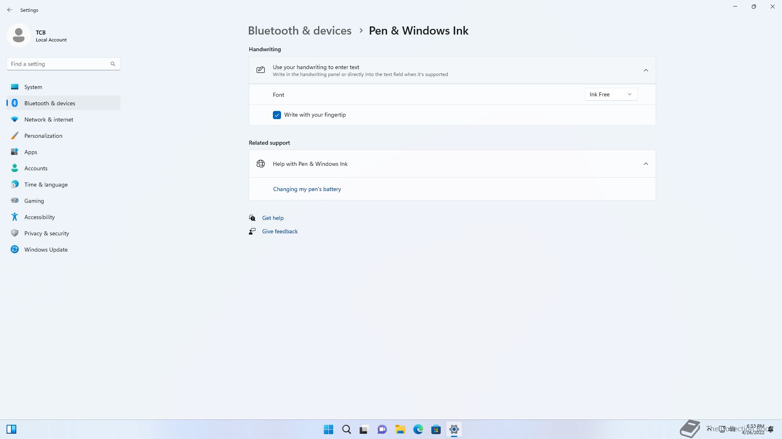This screenshot has height=439, width=782.
Task: Open Changing my pen's battery link
Action: 307,189
